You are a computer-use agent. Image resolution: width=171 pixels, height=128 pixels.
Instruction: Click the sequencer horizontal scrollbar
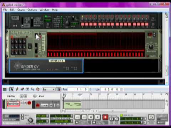click(x=113, y=111)
